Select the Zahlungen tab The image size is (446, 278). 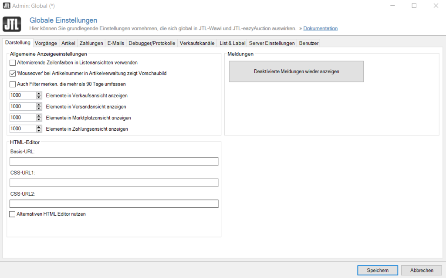[91, 43]
